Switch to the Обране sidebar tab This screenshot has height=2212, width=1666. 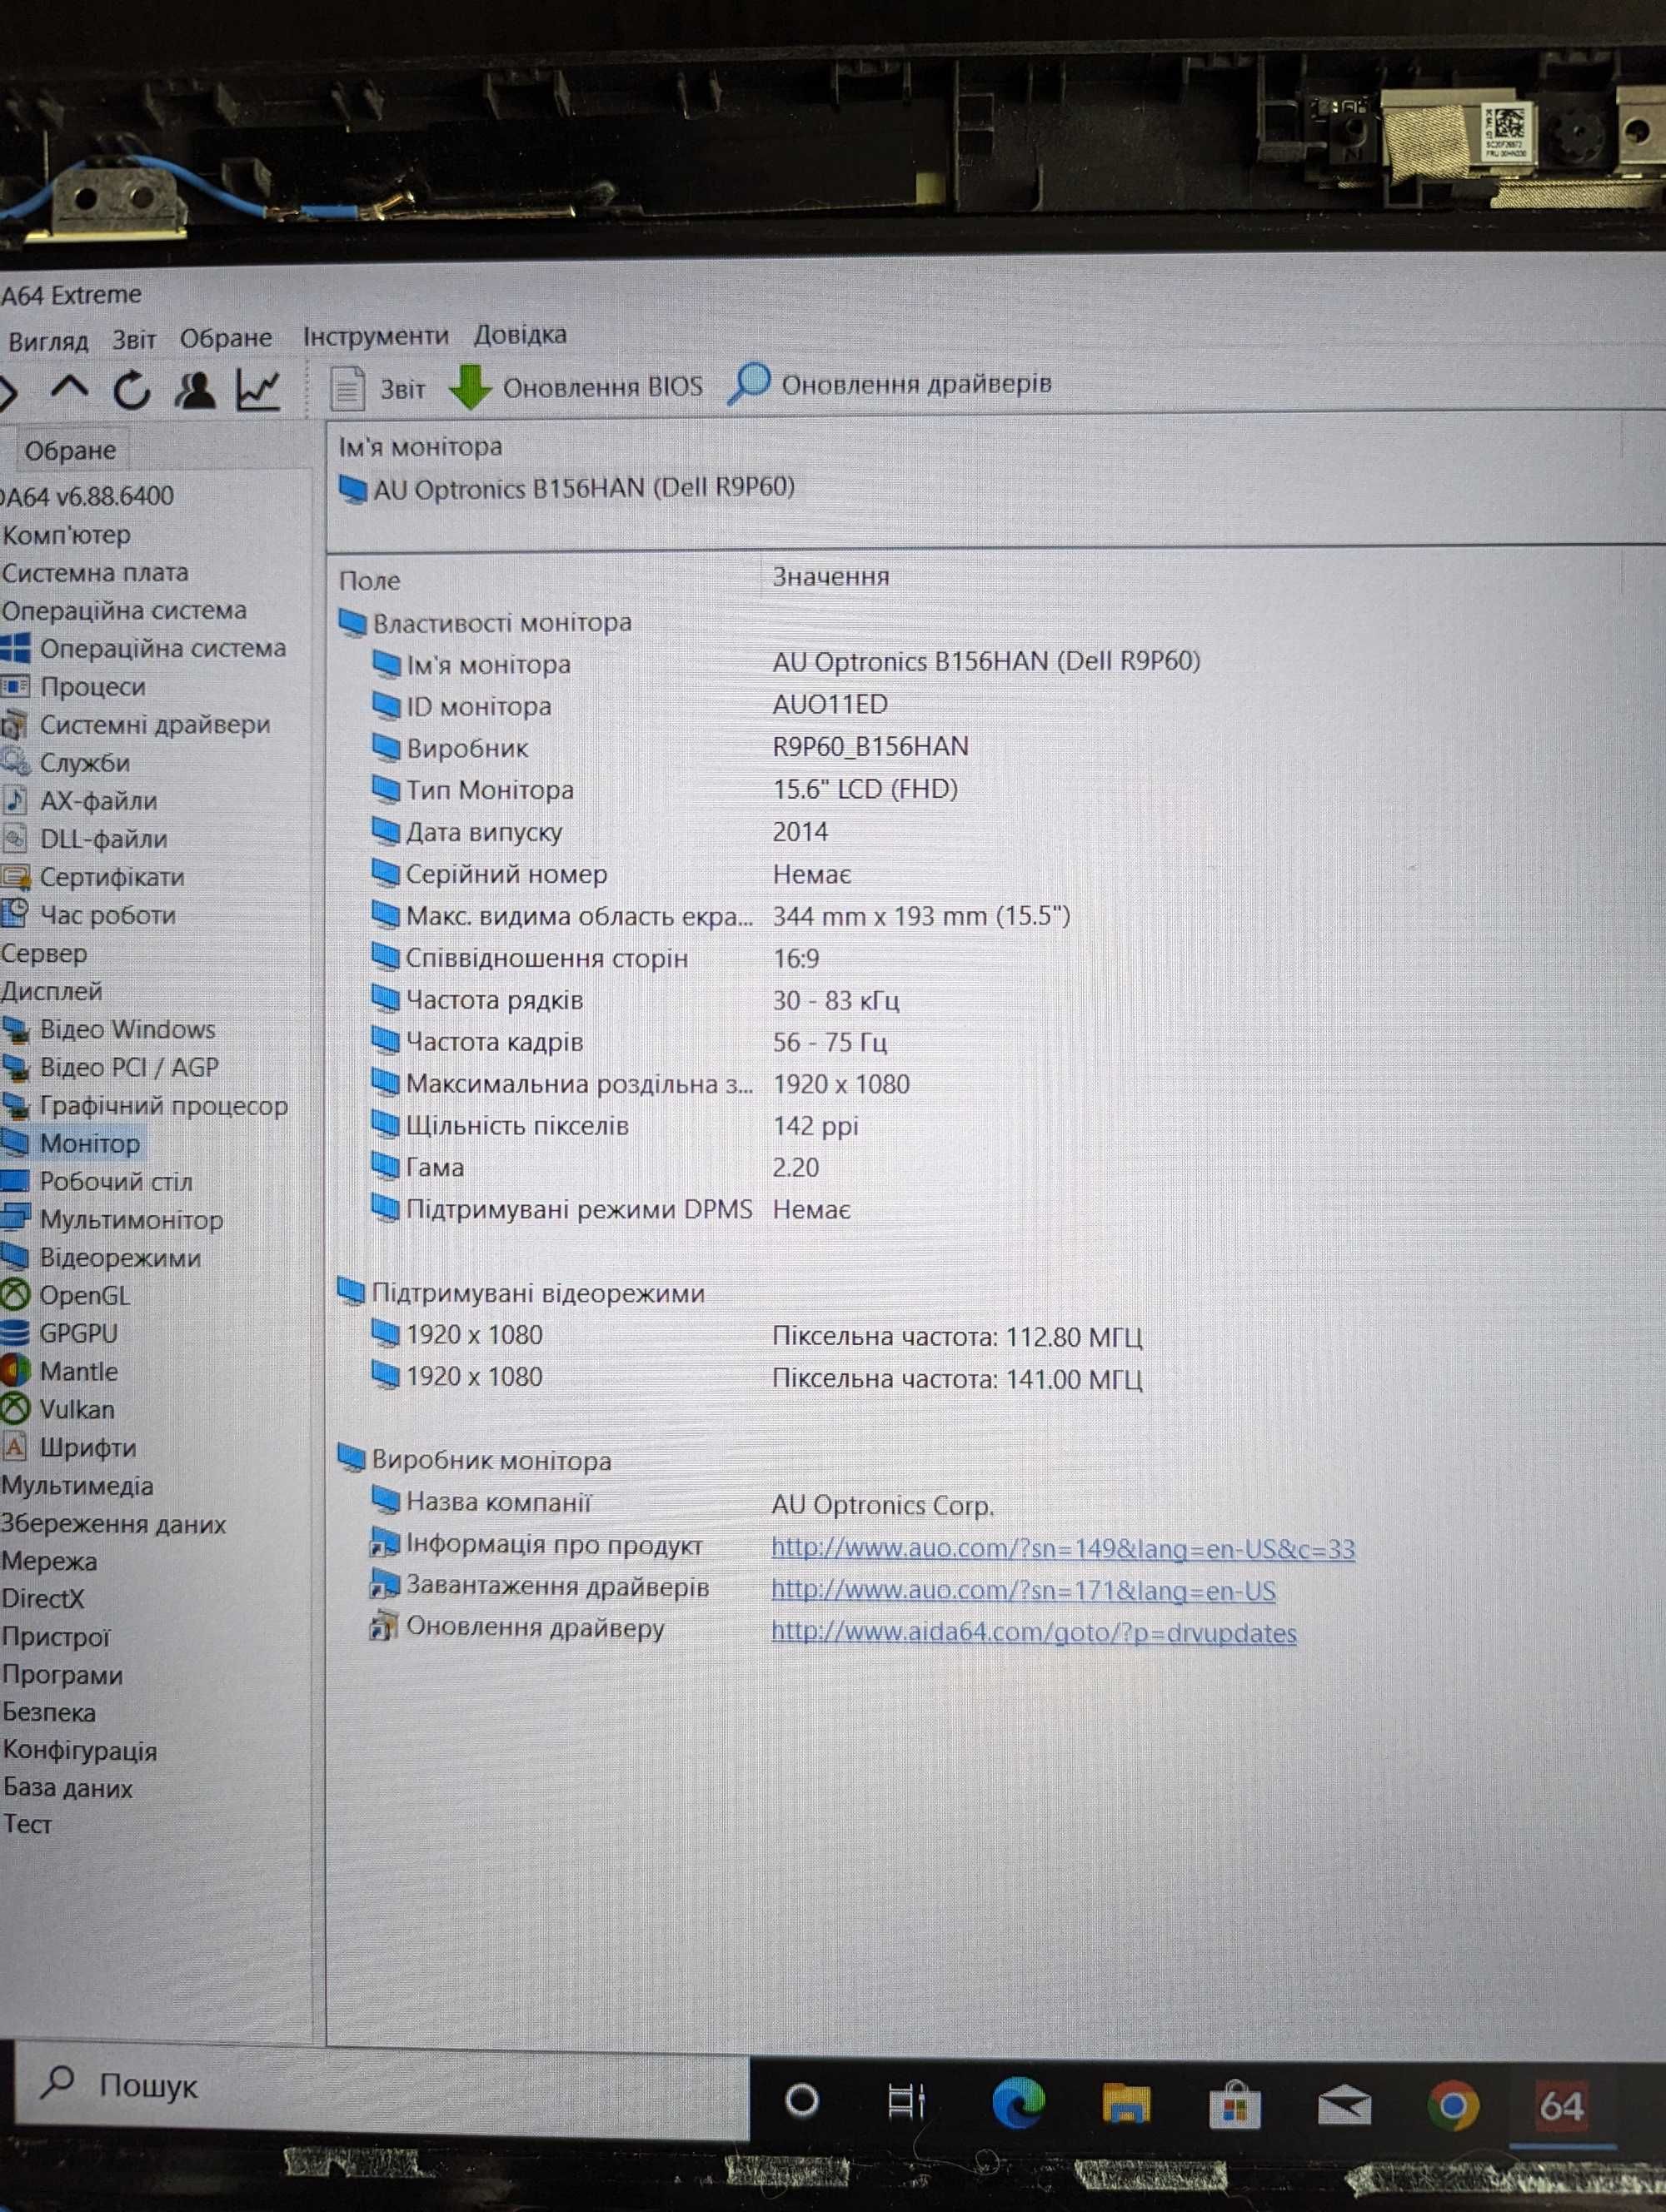point(70,450)
